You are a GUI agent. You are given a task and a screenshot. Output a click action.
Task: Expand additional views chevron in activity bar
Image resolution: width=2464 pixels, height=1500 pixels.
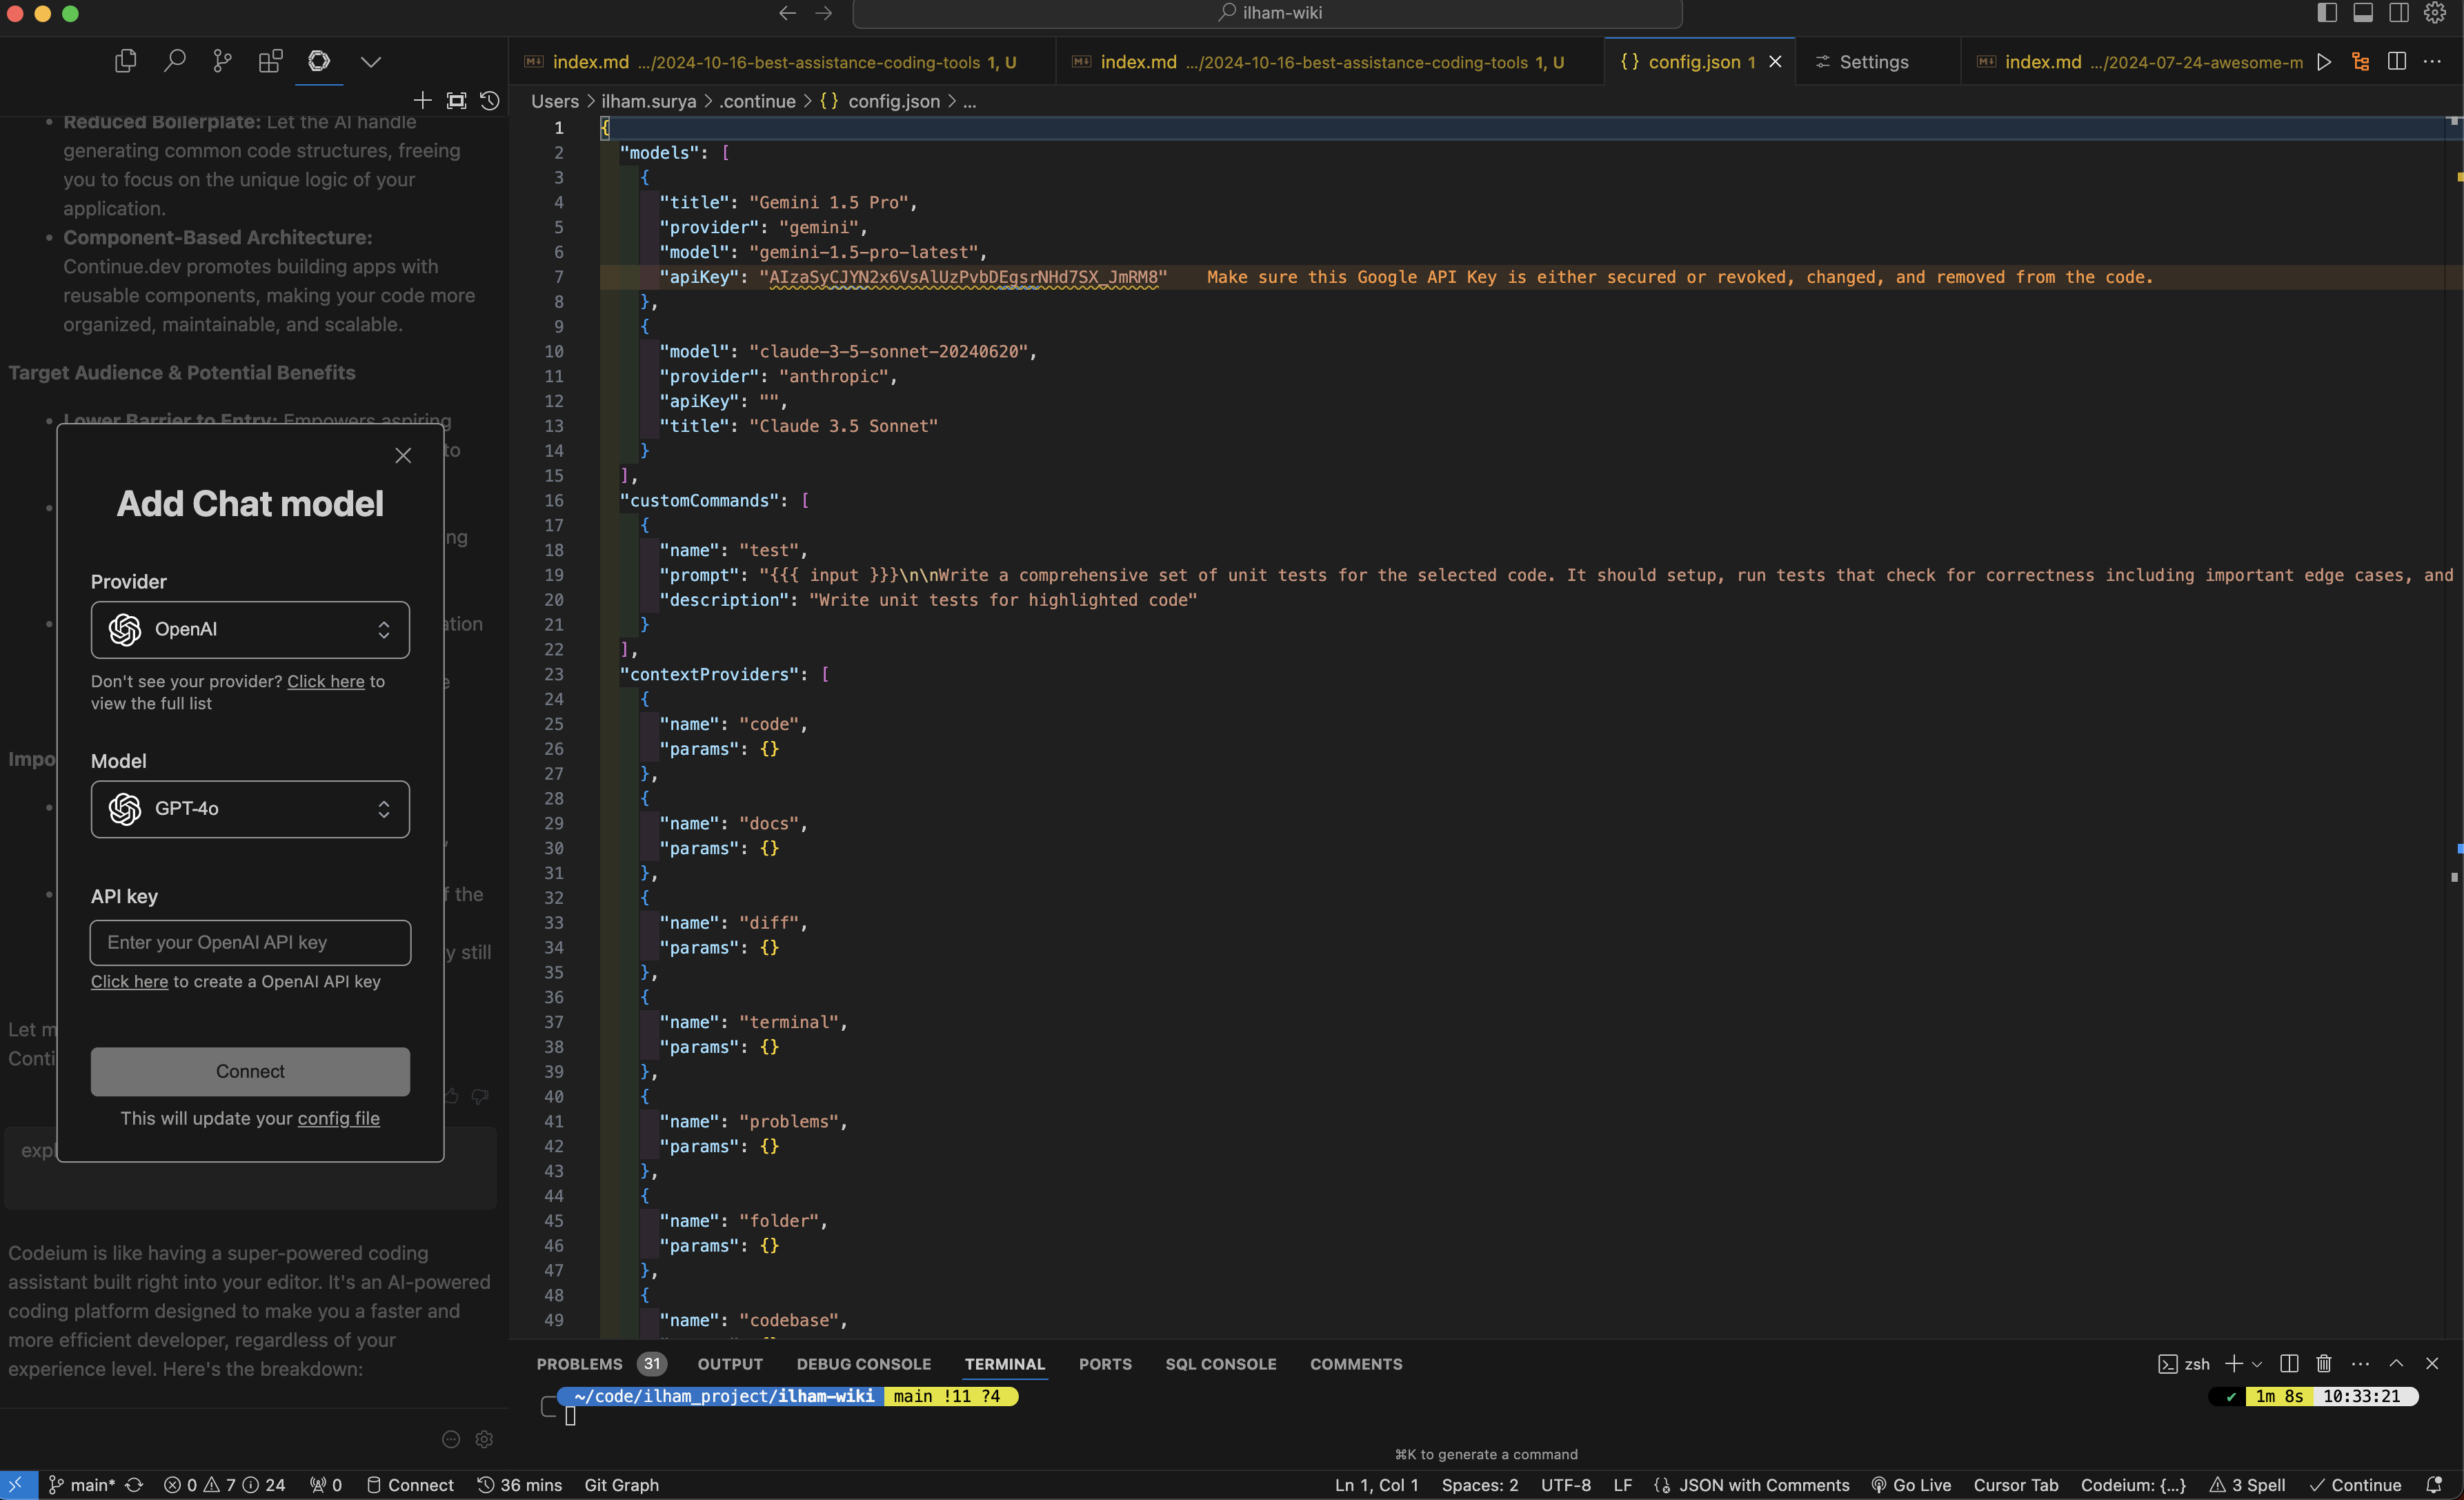tap(371, 62)
